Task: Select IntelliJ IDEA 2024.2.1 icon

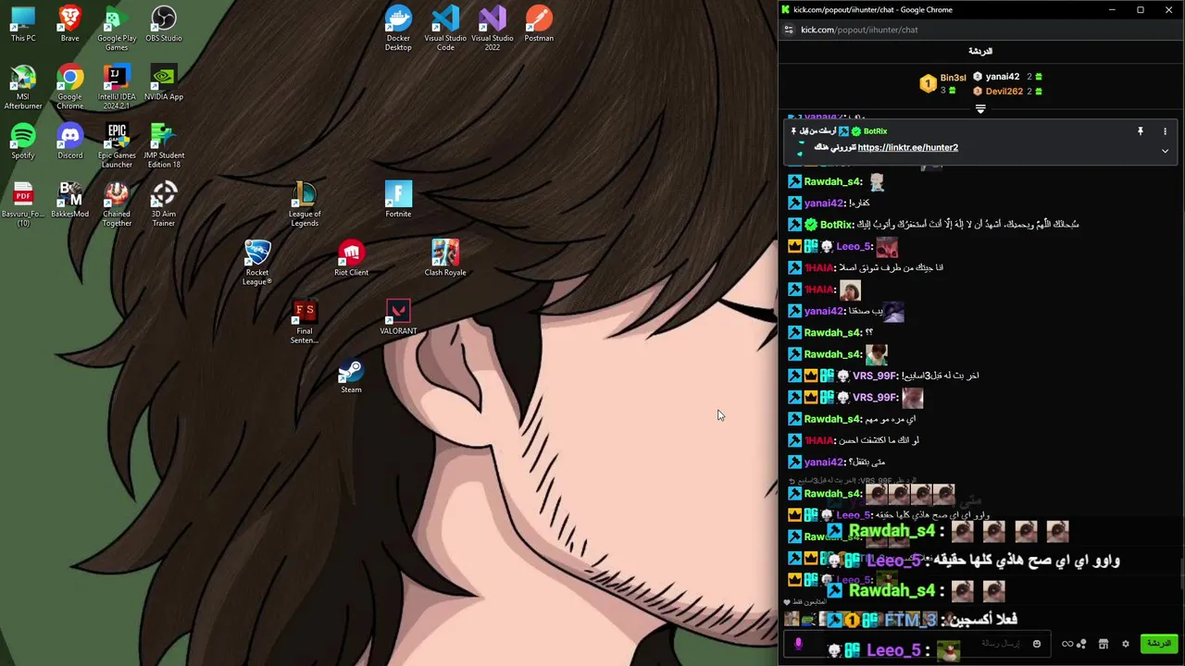Action: [x=117, y=87]
